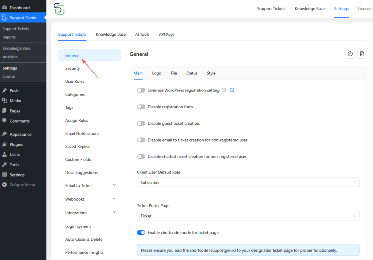Screen dimensions: 373x260
Task: Enable the Disable registration form toggle
Action: [141, 106]
